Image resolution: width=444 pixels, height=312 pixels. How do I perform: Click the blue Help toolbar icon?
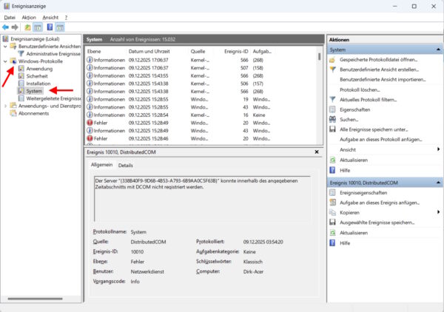point(50,27)
